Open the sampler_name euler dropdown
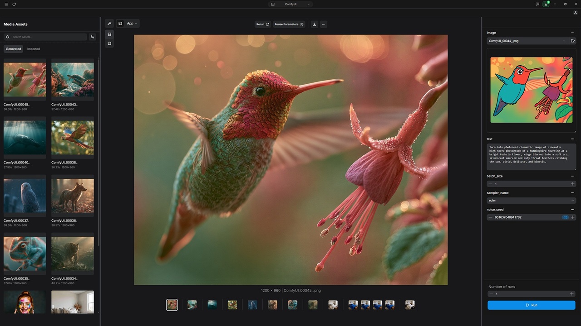 (531, 201)
